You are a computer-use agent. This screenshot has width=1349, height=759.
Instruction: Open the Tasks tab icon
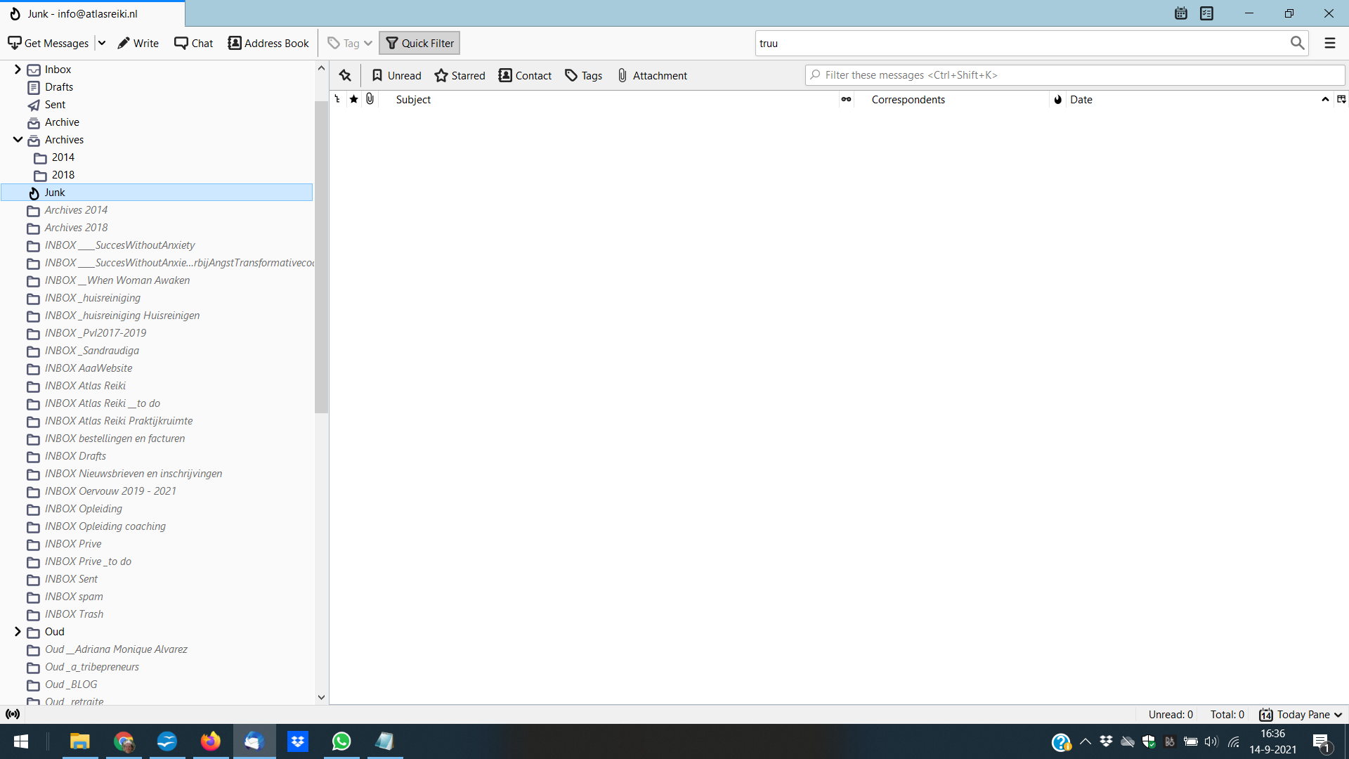(1206, 13)
